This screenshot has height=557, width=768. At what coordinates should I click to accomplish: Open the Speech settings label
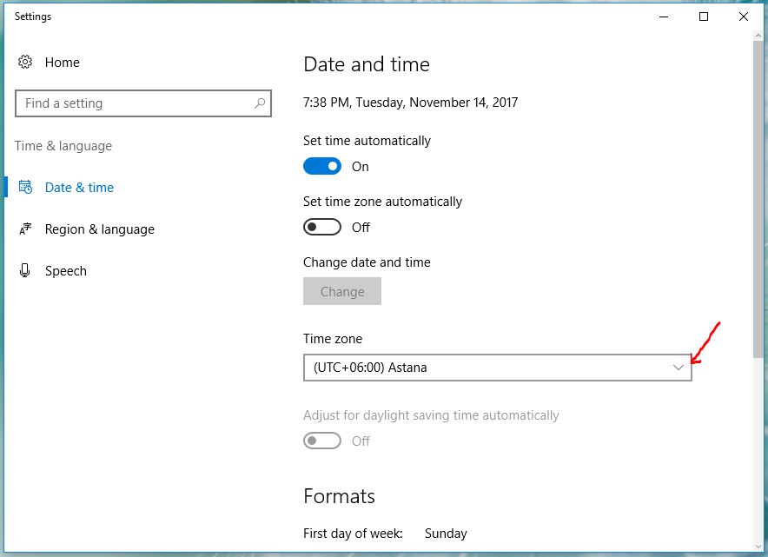66,271
